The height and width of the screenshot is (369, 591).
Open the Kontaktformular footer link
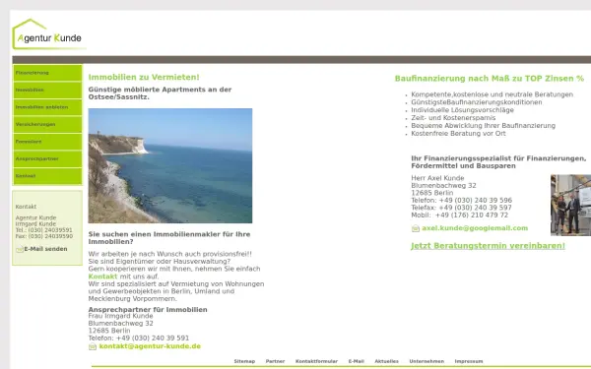point(316,361)
